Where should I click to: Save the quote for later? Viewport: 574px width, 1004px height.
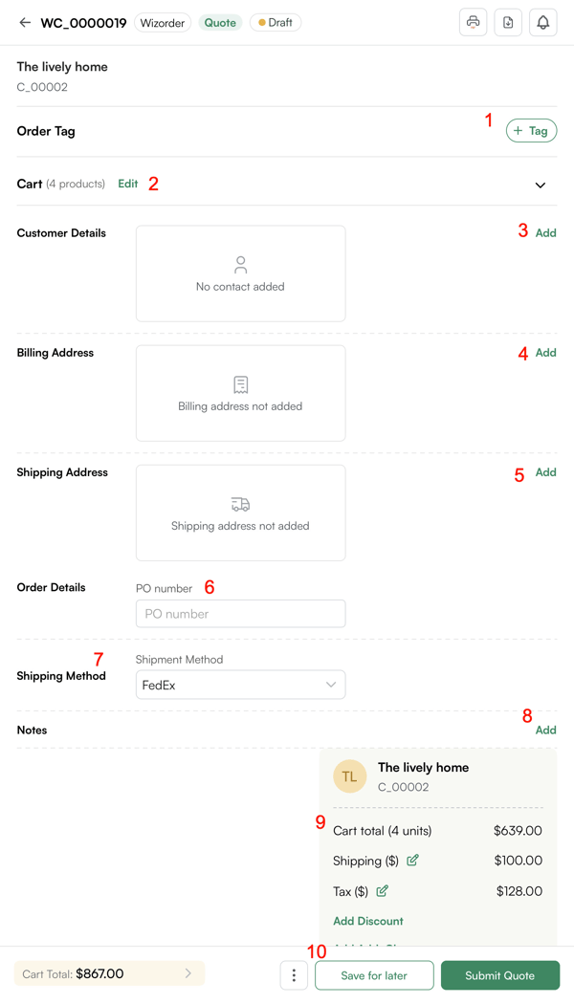pos(374,973)
